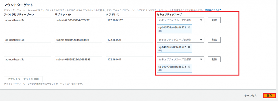Click IP address field 172.16.0.21

pos(129,40)
